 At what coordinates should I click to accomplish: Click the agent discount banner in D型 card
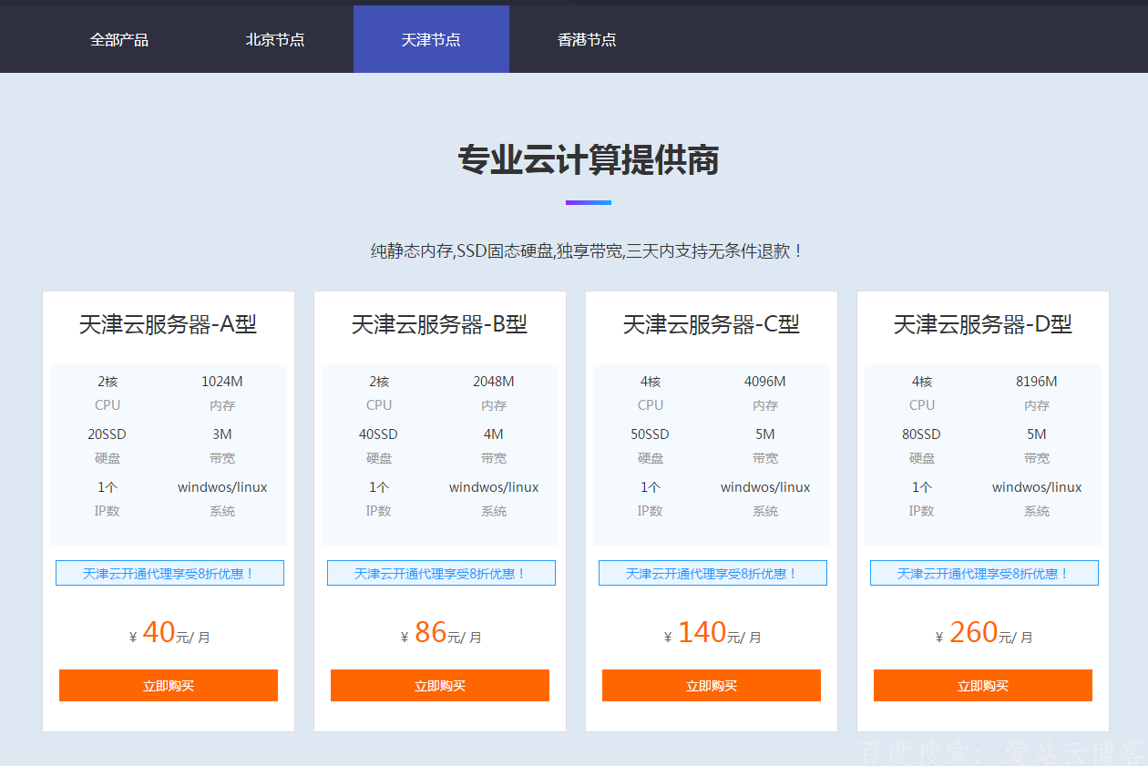click(x=984, y=573)
